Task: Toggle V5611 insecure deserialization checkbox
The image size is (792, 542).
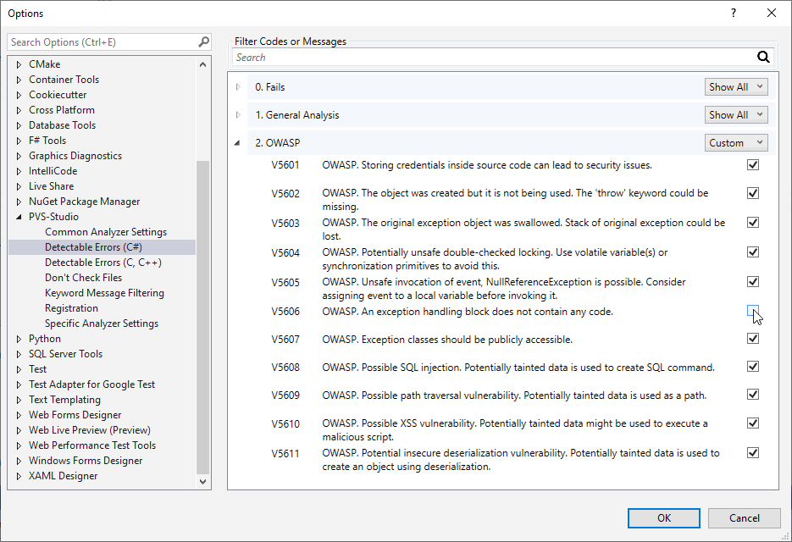Action: click(752, 452)
